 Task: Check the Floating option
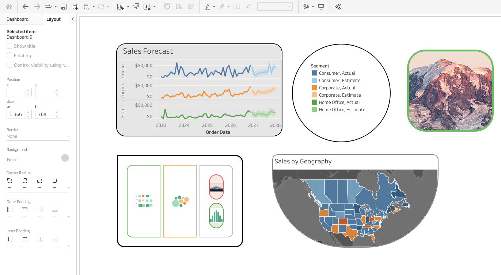(x=9, y=55)
